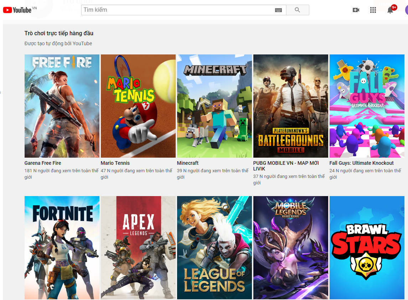Click the 24 N người đang xem viewer count
The height and width of the screenshot is (300, 408).
(365, 174)
